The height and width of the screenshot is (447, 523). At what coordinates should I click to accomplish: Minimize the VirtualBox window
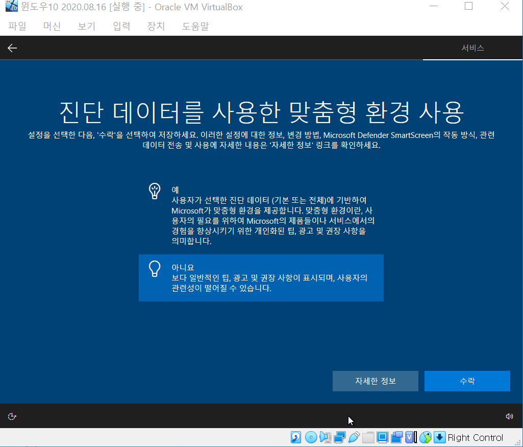pyautogui.click(x=433, y=6)
